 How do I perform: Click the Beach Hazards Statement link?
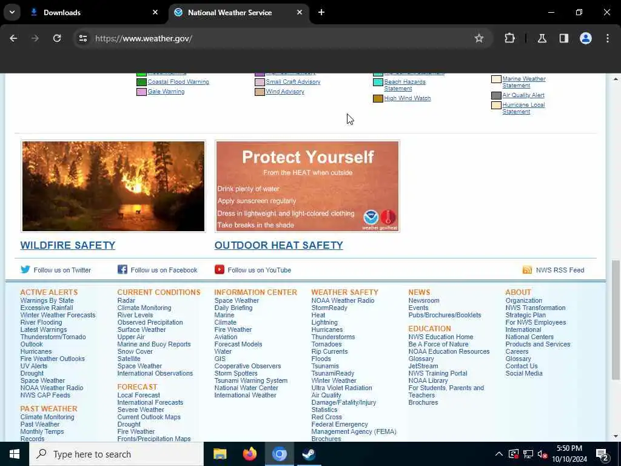404,85
